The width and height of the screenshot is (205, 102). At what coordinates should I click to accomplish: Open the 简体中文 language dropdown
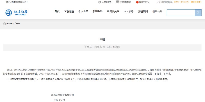[x=144, y=2]
